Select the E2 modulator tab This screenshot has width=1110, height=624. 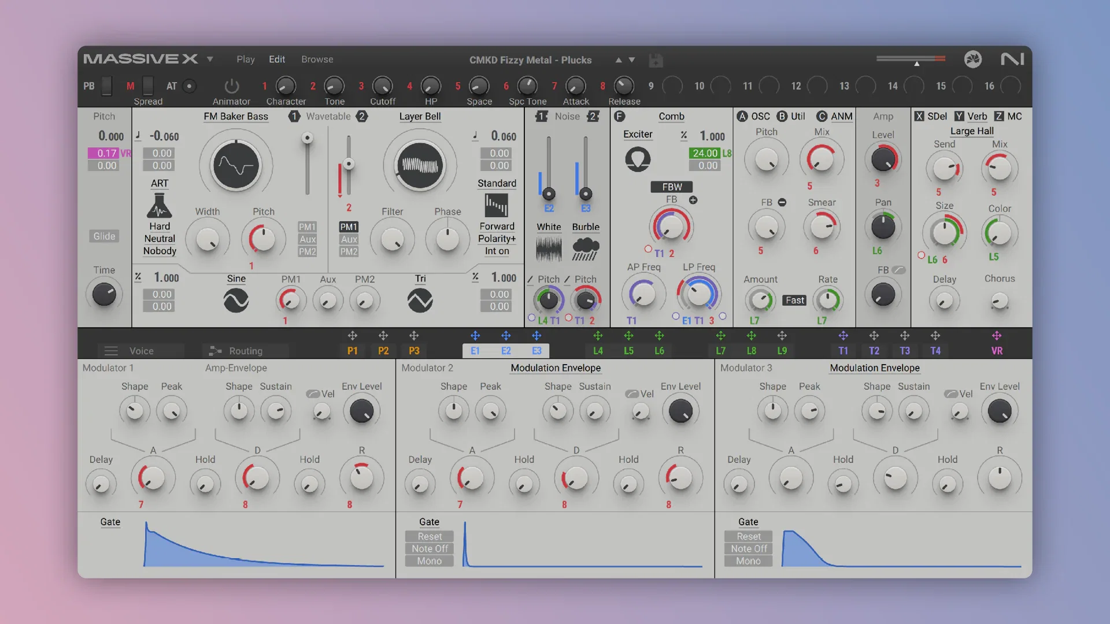[x=506, y=351]
